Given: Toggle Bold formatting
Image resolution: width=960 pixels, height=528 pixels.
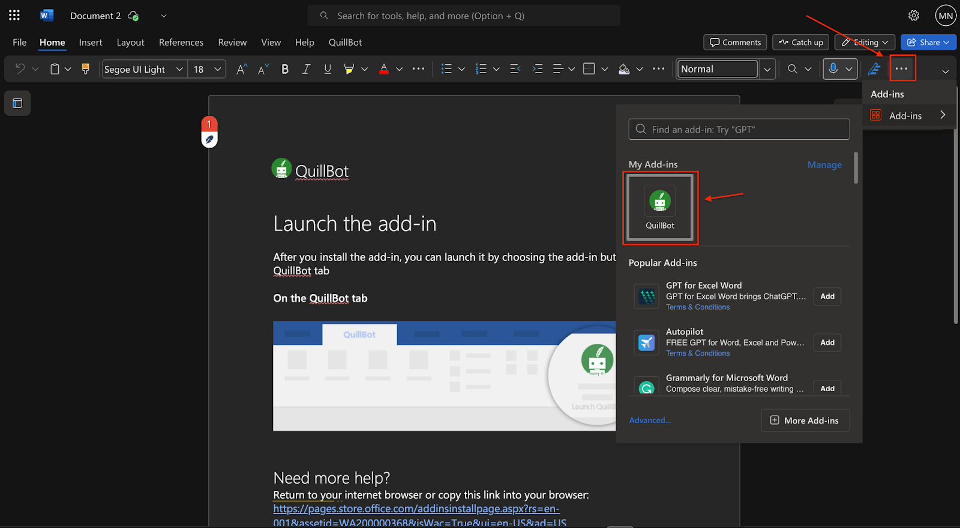Looking at the screenshot, I should [x=285, y=69].
